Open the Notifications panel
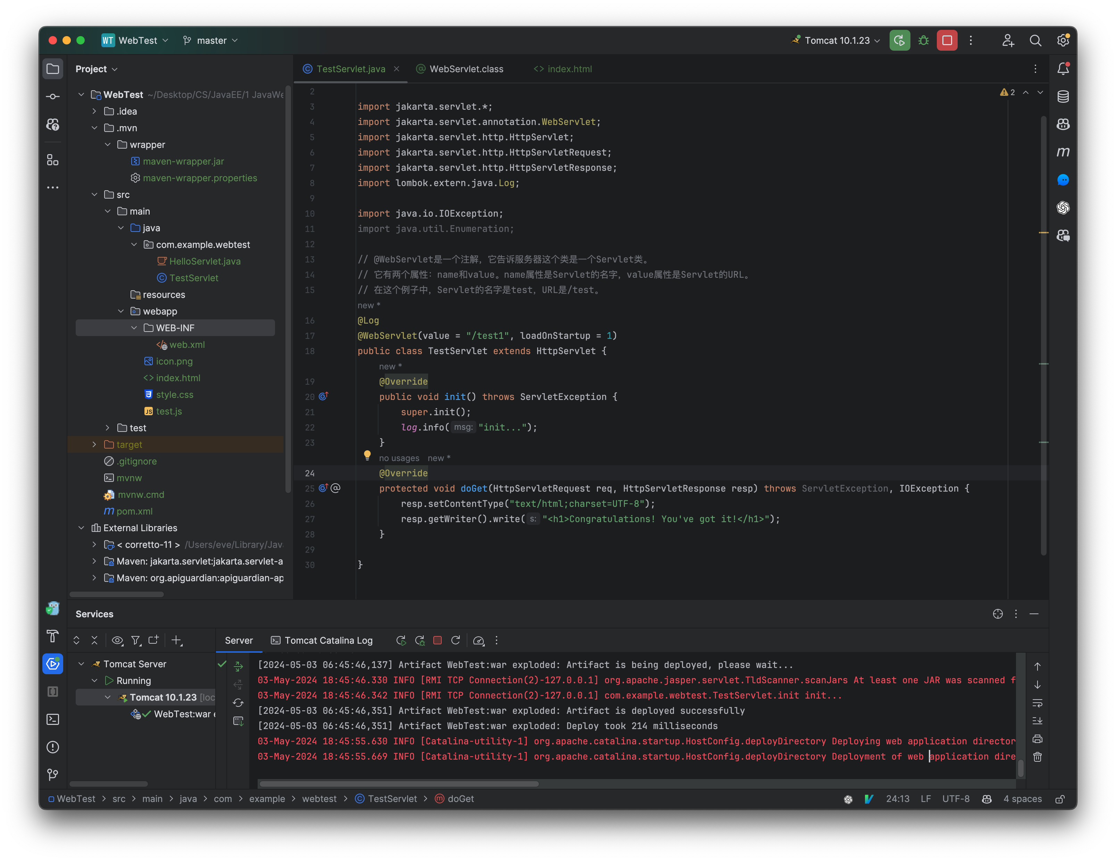The width and height of the screenshot is (1116, 861). (x=1063, y=68)
